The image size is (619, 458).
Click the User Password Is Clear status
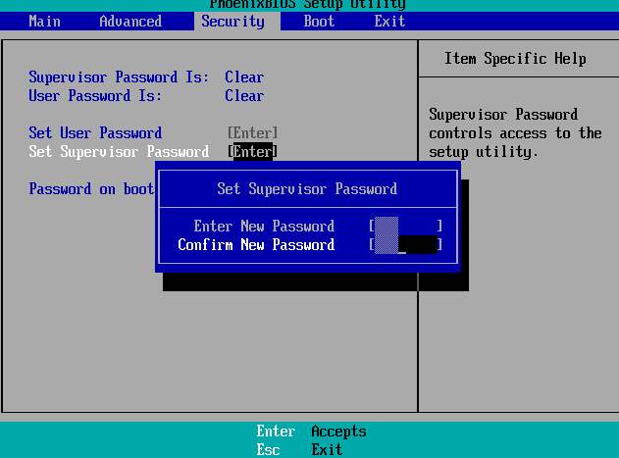244,96
